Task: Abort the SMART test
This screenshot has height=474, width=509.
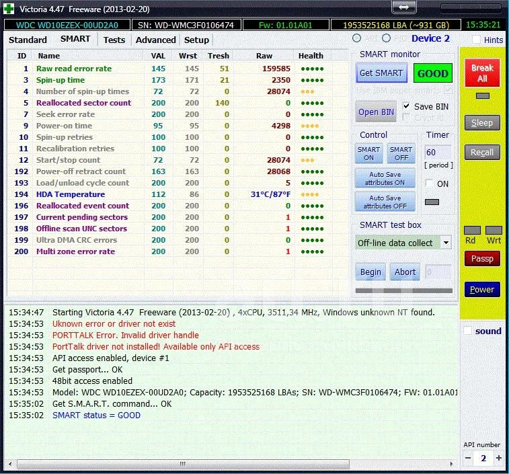Action: [405, 272]
